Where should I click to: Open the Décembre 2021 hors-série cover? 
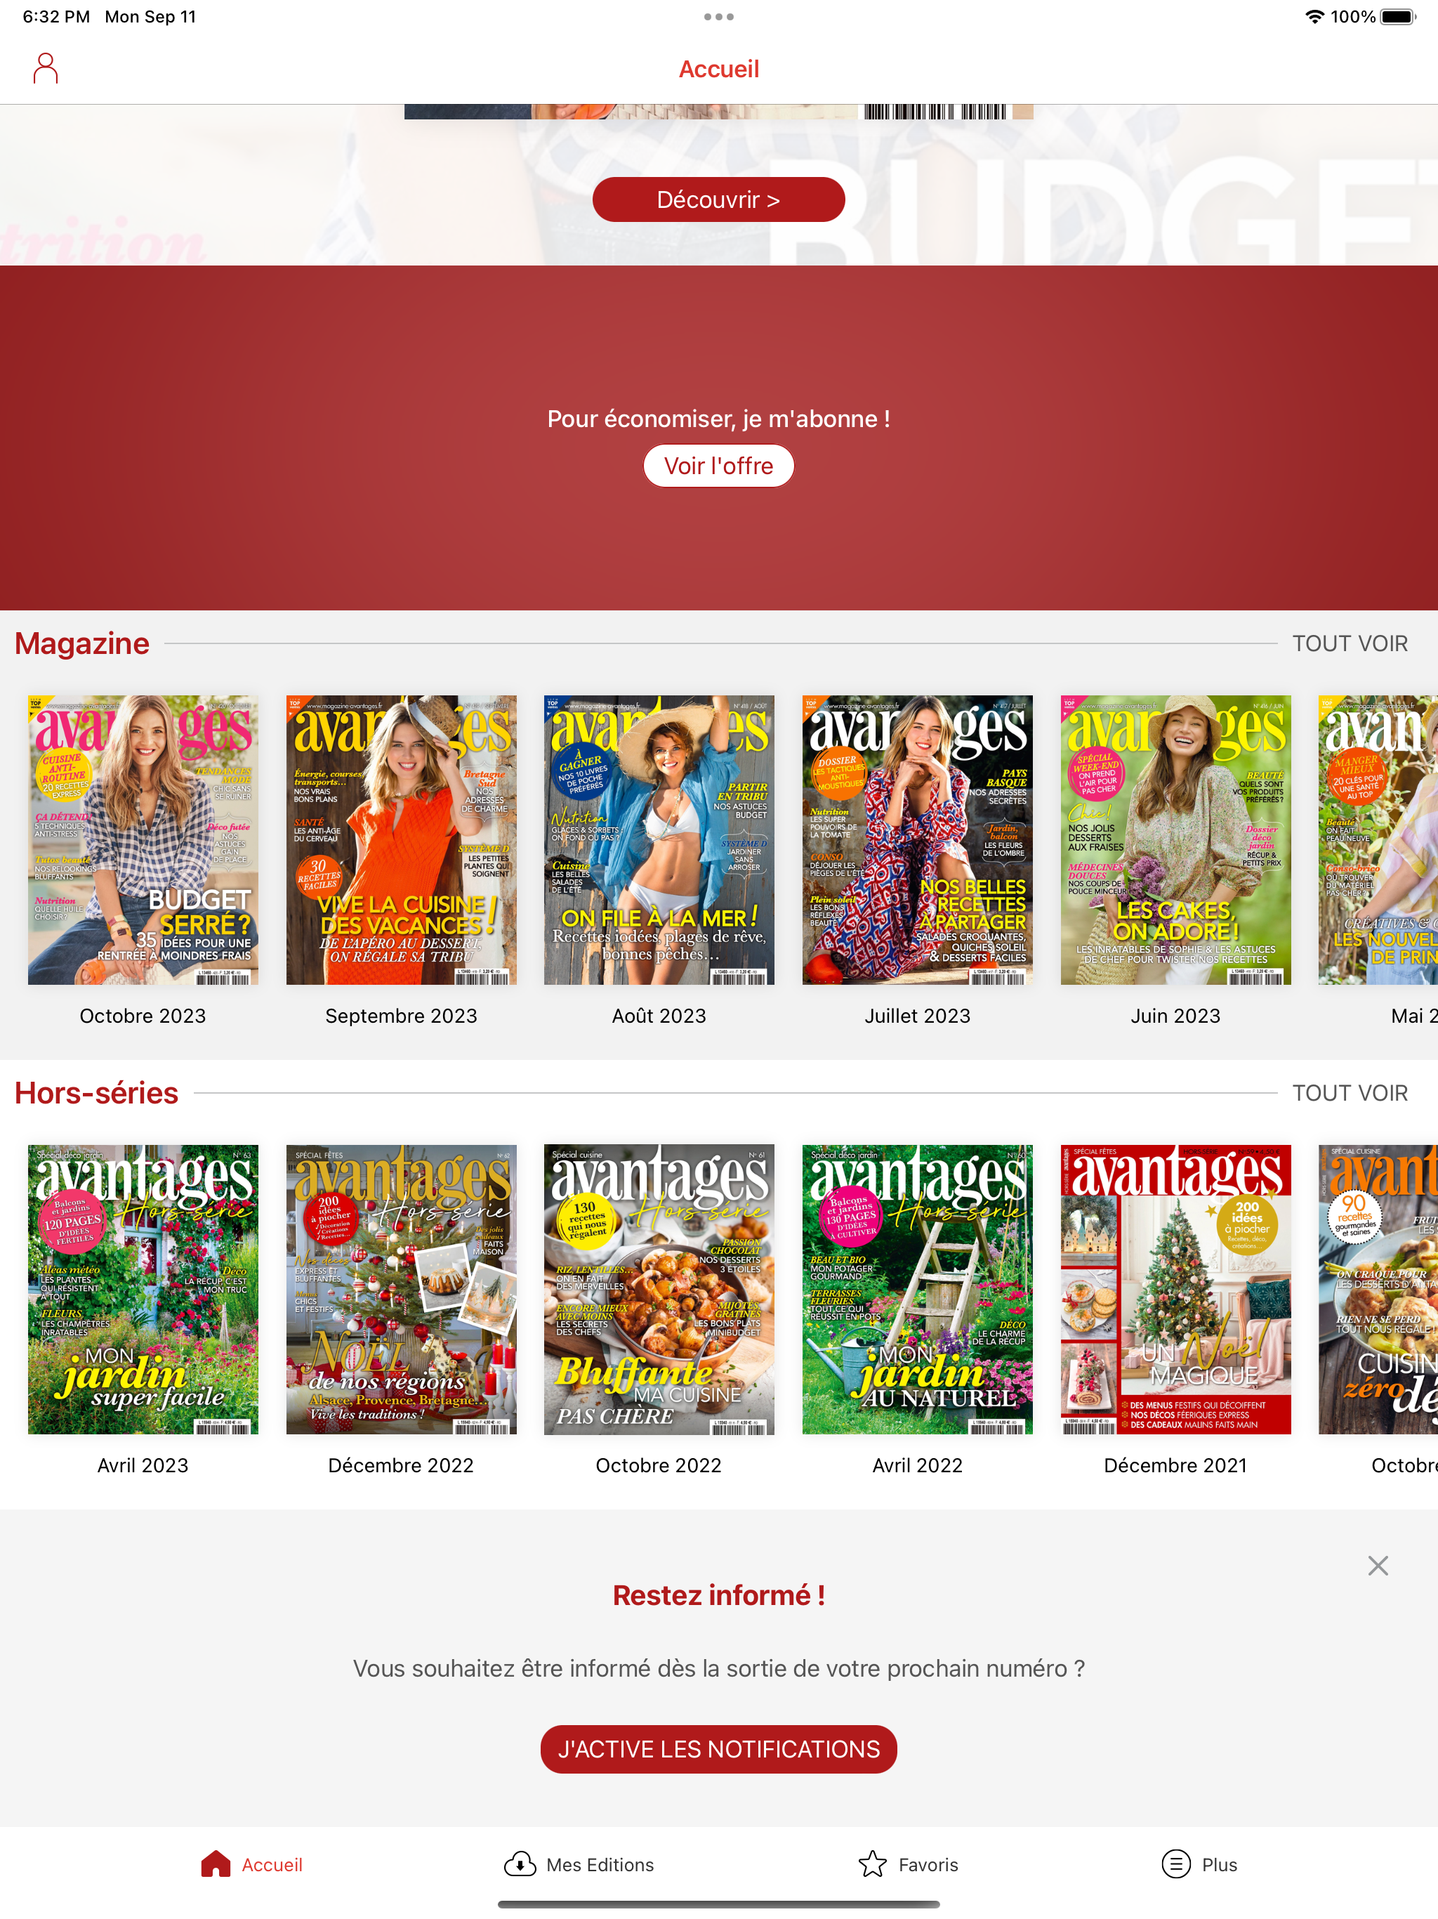coord(1176,1289)
